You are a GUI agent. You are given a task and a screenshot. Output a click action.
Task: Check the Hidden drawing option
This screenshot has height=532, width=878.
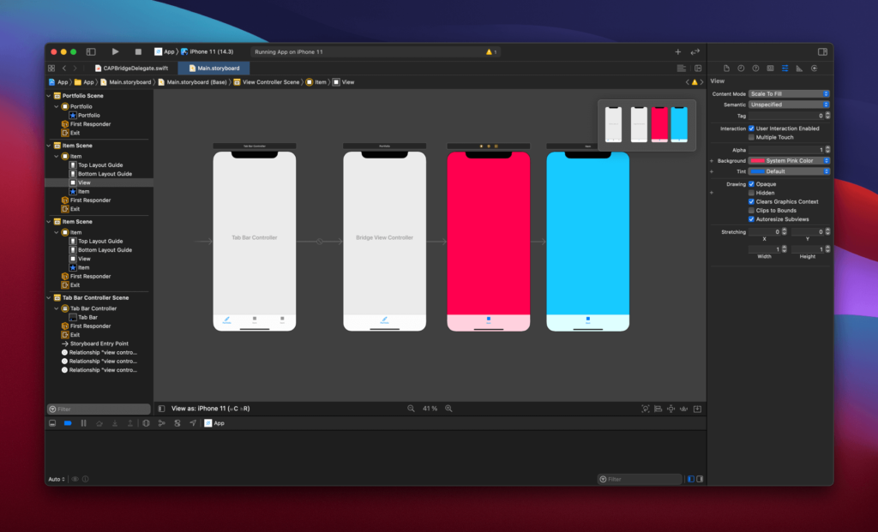(x=752, y=193)
